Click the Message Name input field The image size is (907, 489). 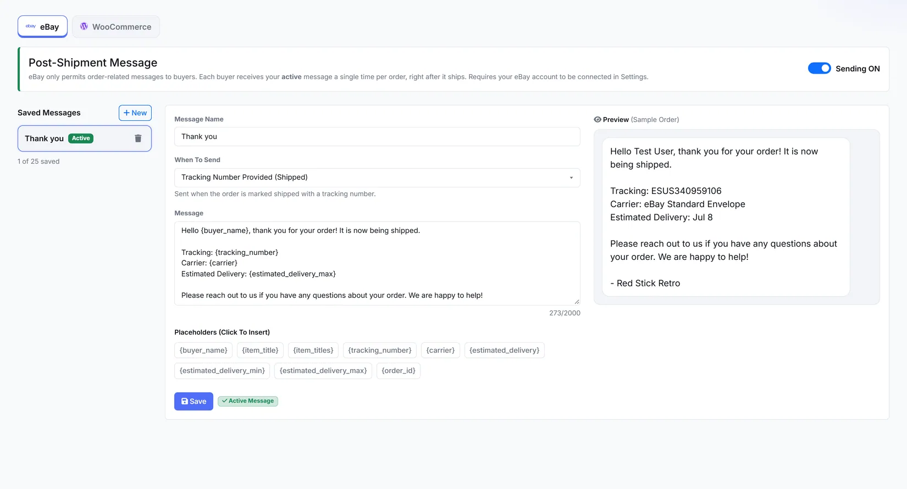(x=377, y=137)
